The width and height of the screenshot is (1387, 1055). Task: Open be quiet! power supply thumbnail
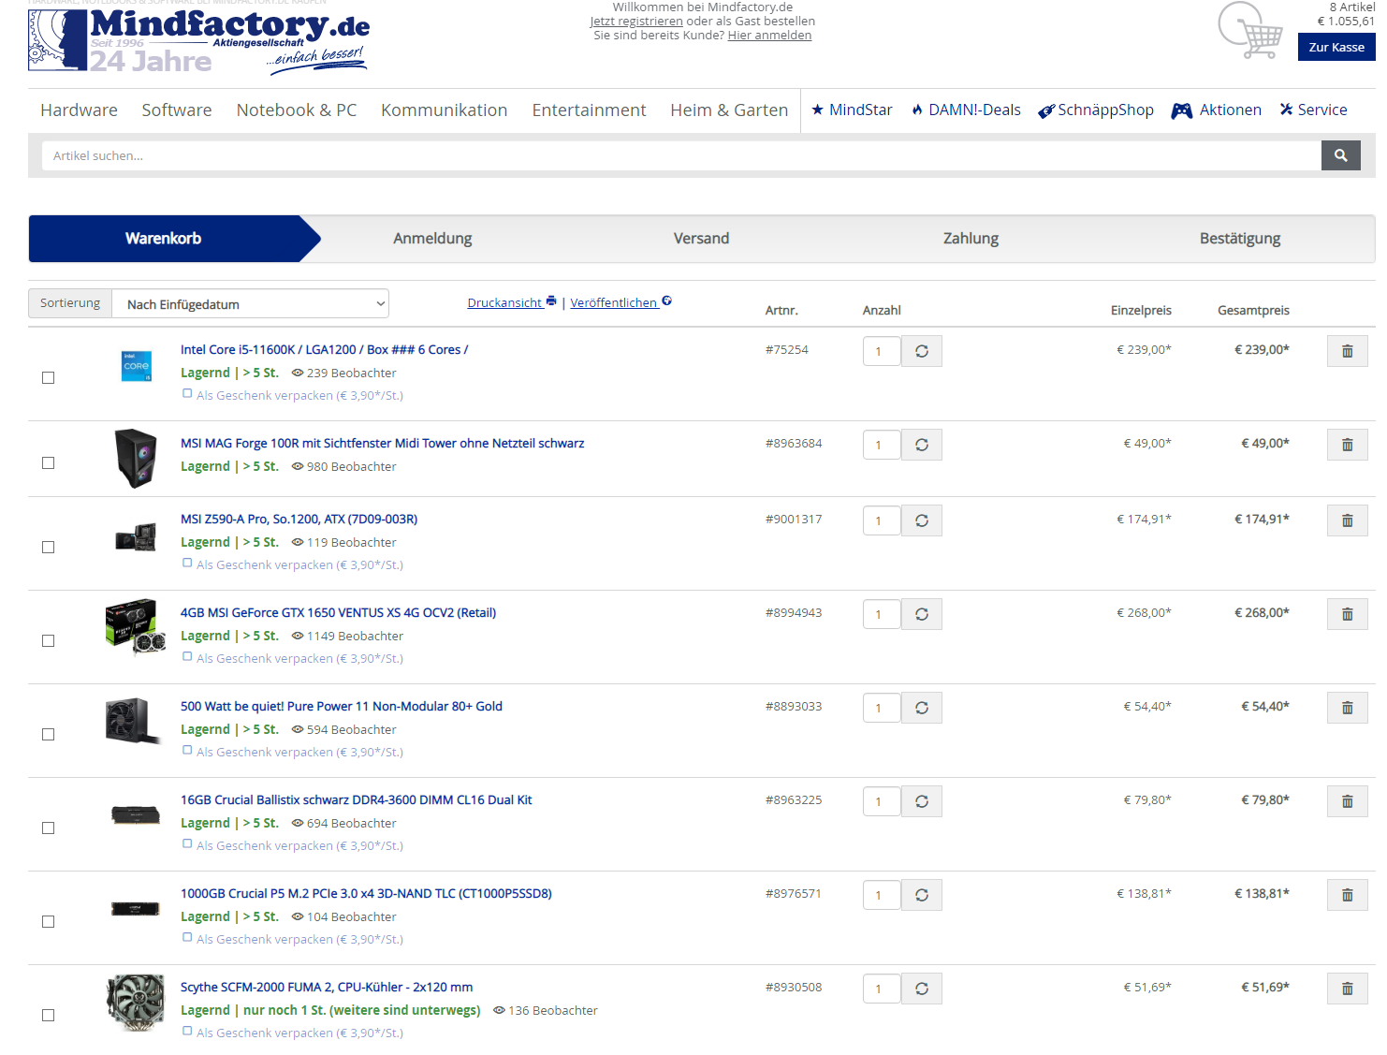(x=136, y=721)
